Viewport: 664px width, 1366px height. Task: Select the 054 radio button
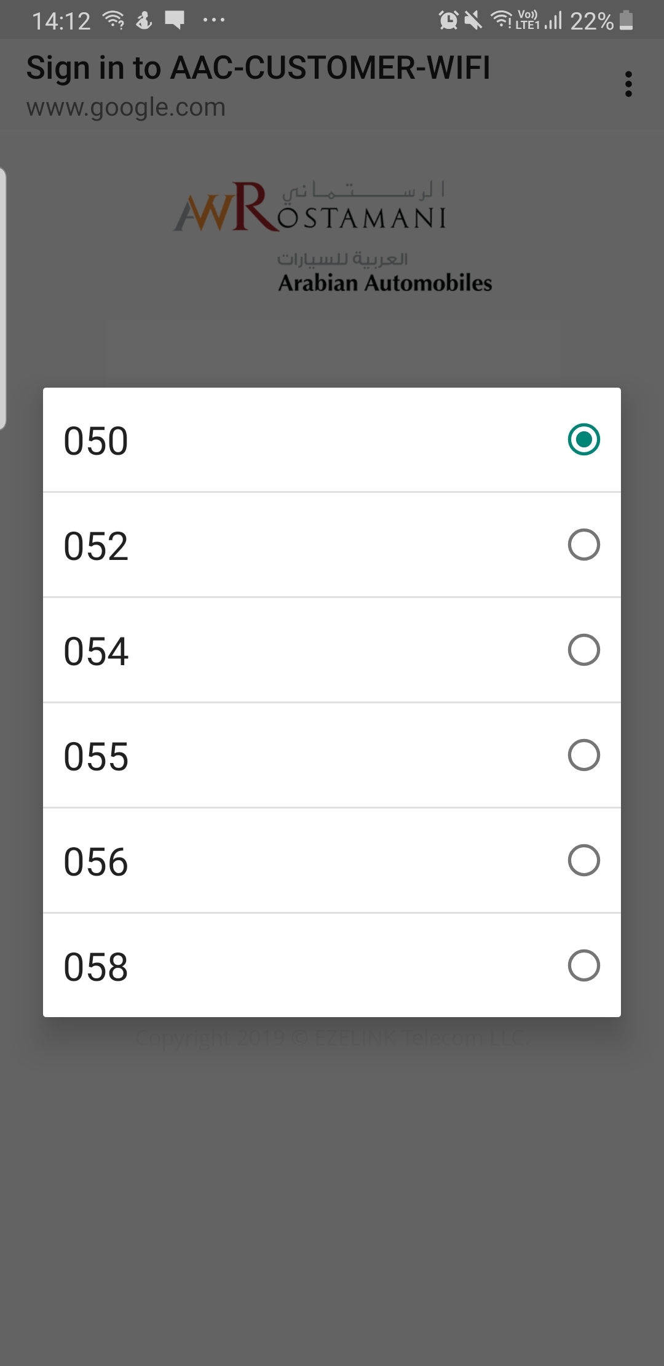tap(583, 650)
